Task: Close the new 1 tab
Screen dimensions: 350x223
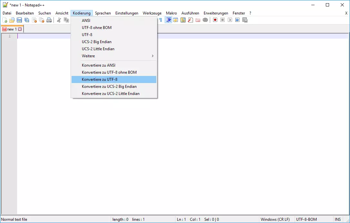Action: [20, 29]
